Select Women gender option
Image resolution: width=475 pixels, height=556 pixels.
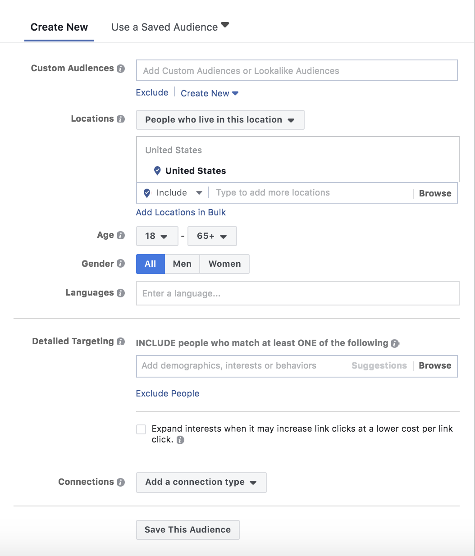tap(224, 264)
